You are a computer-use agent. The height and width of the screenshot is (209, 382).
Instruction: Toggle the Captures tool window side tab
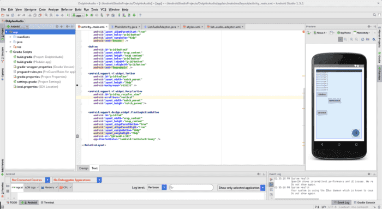click(2, 75)
